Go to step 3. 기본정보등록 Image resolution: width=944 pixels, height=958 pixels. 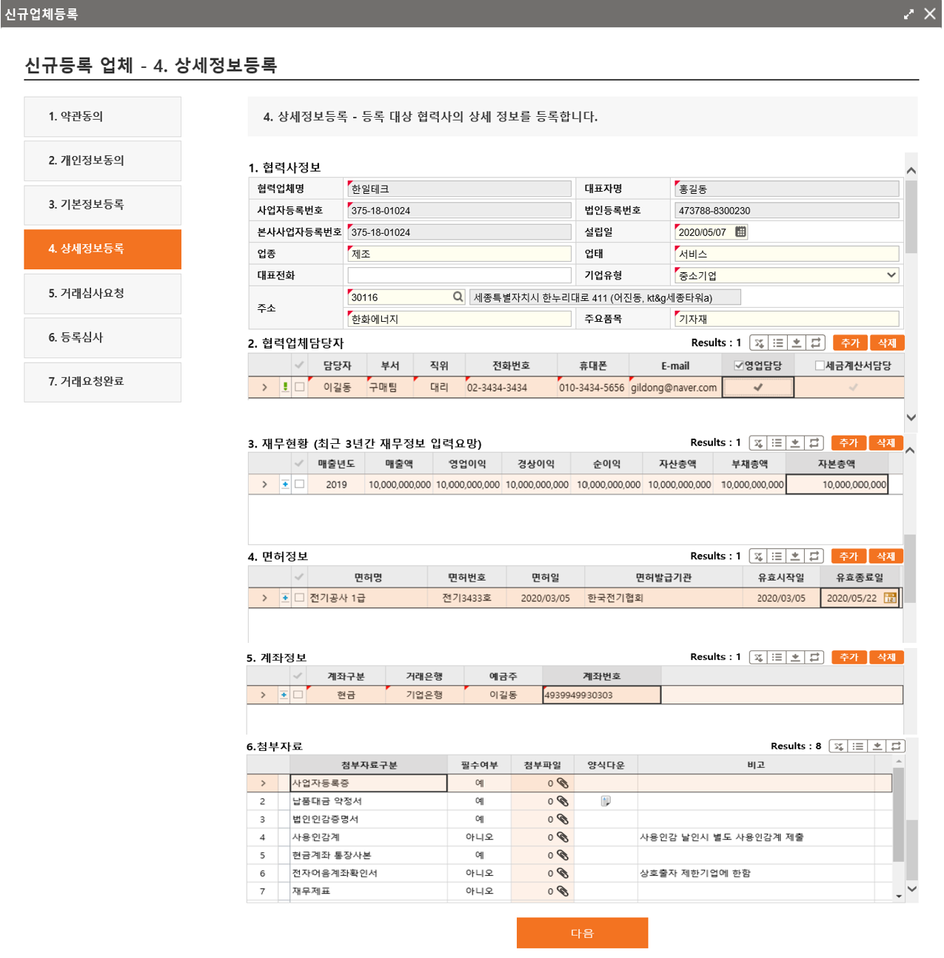pyautogui.click(x=102, y=205)
